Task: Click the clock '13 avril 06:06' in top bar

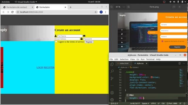Action: point(94,2)
